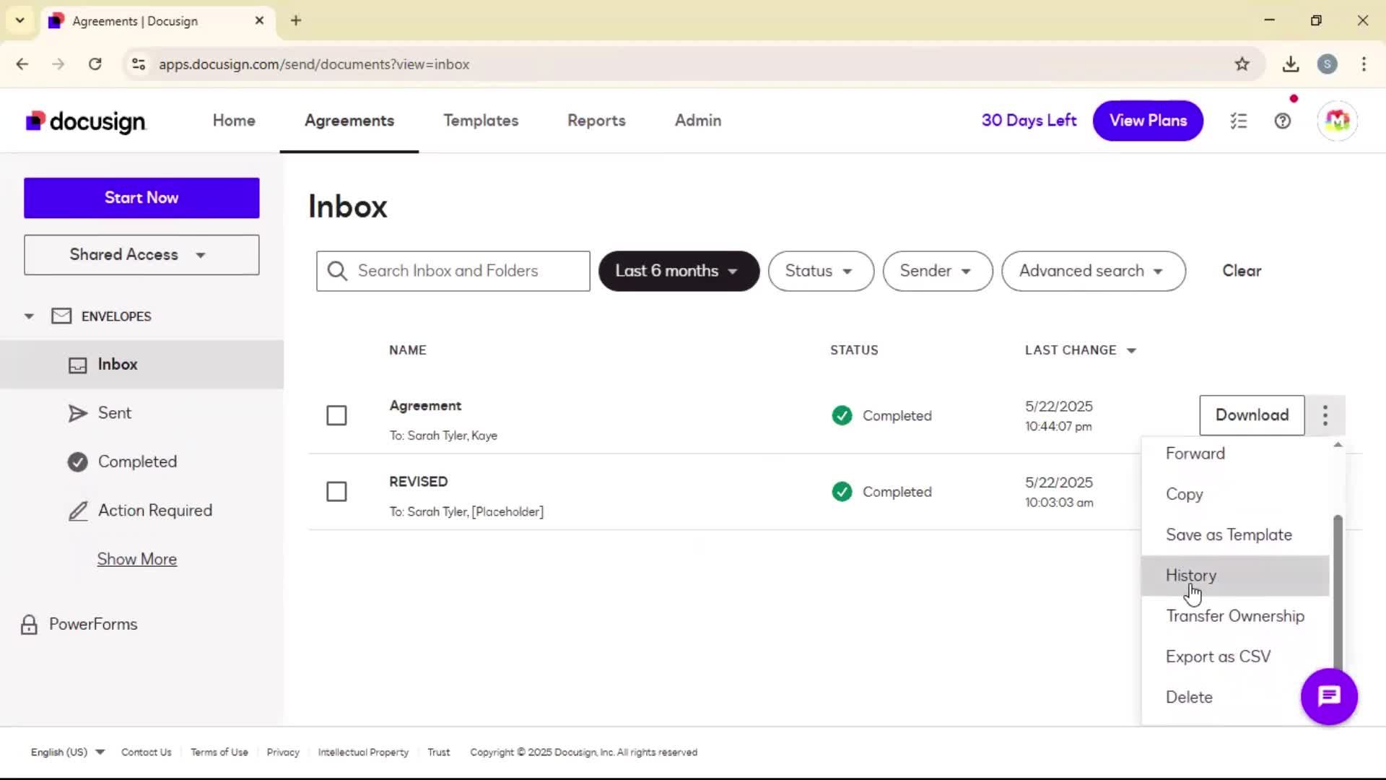Open the checklist tasks icon in header

coord(1239,121)
